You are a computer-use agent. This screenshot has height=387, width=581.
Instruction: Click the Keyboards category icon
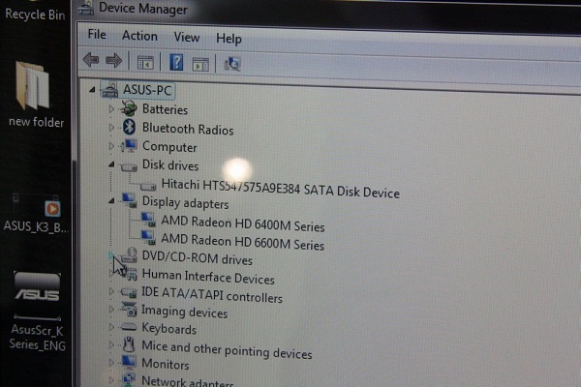click(x=129, y=327)
